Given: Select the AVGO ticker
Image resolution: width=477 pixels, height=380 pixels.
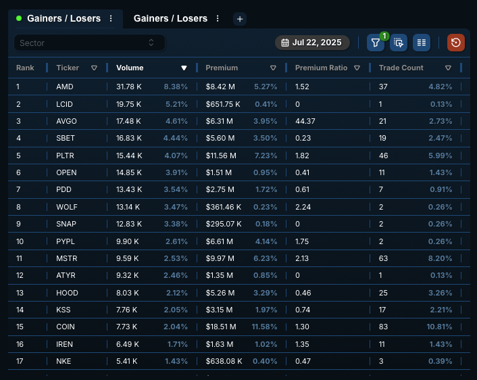Looking at the screenshot, I should coord(66,121).
